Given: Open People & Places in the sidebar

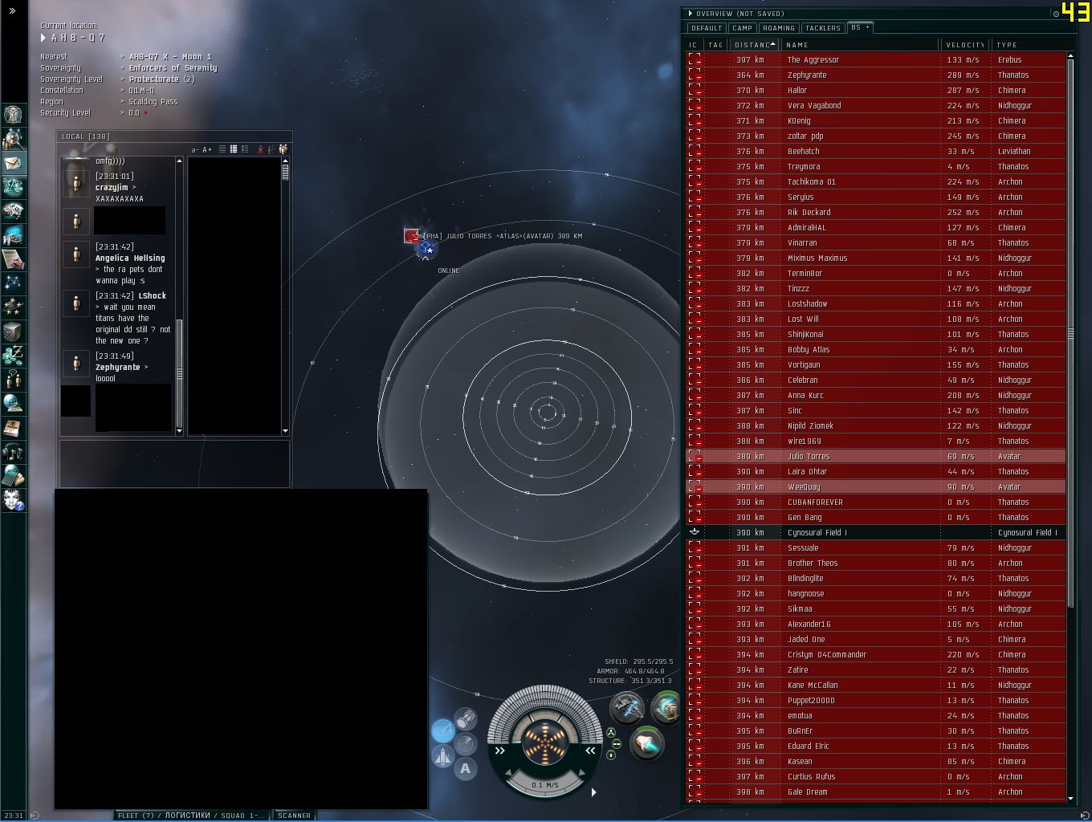Looking at the screenshot, I should (x=13, y=139).
